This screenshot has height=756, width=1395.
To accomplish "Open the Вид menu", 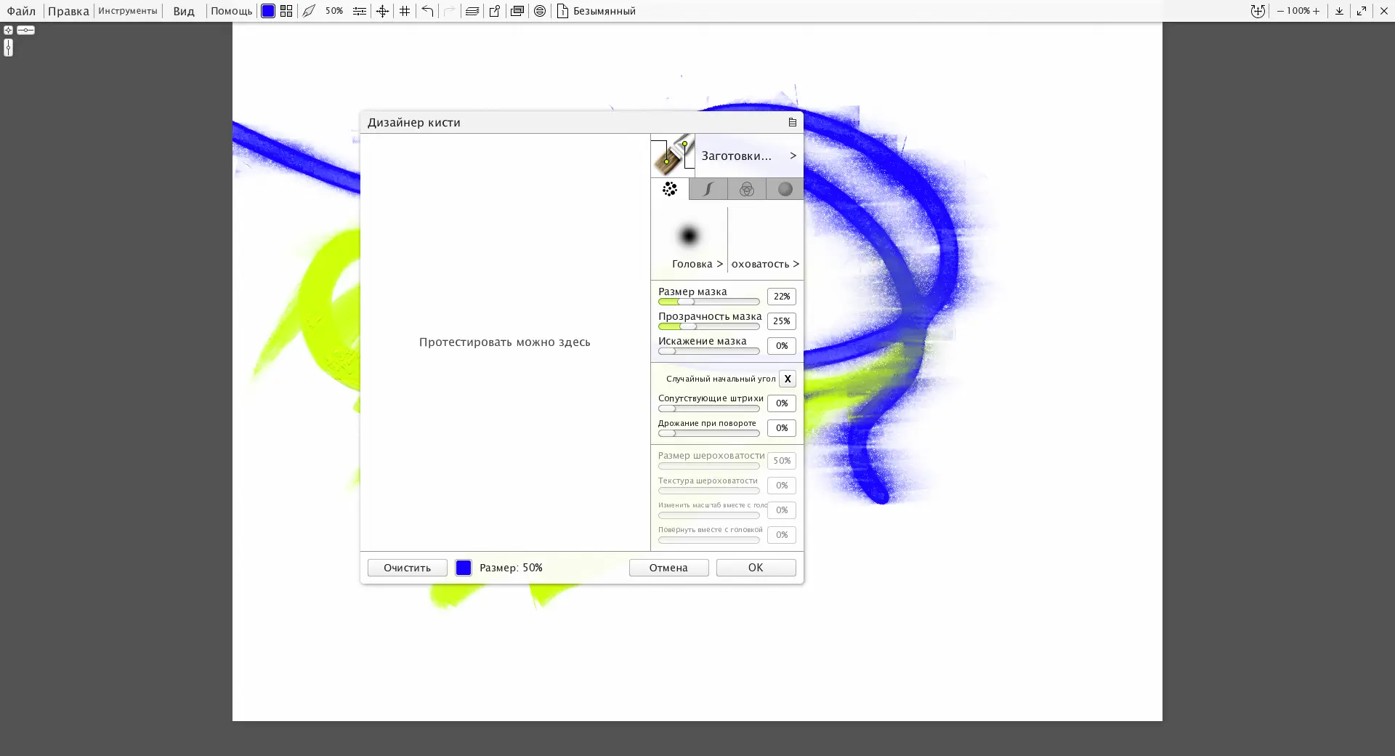I will (x=184, y=11).
